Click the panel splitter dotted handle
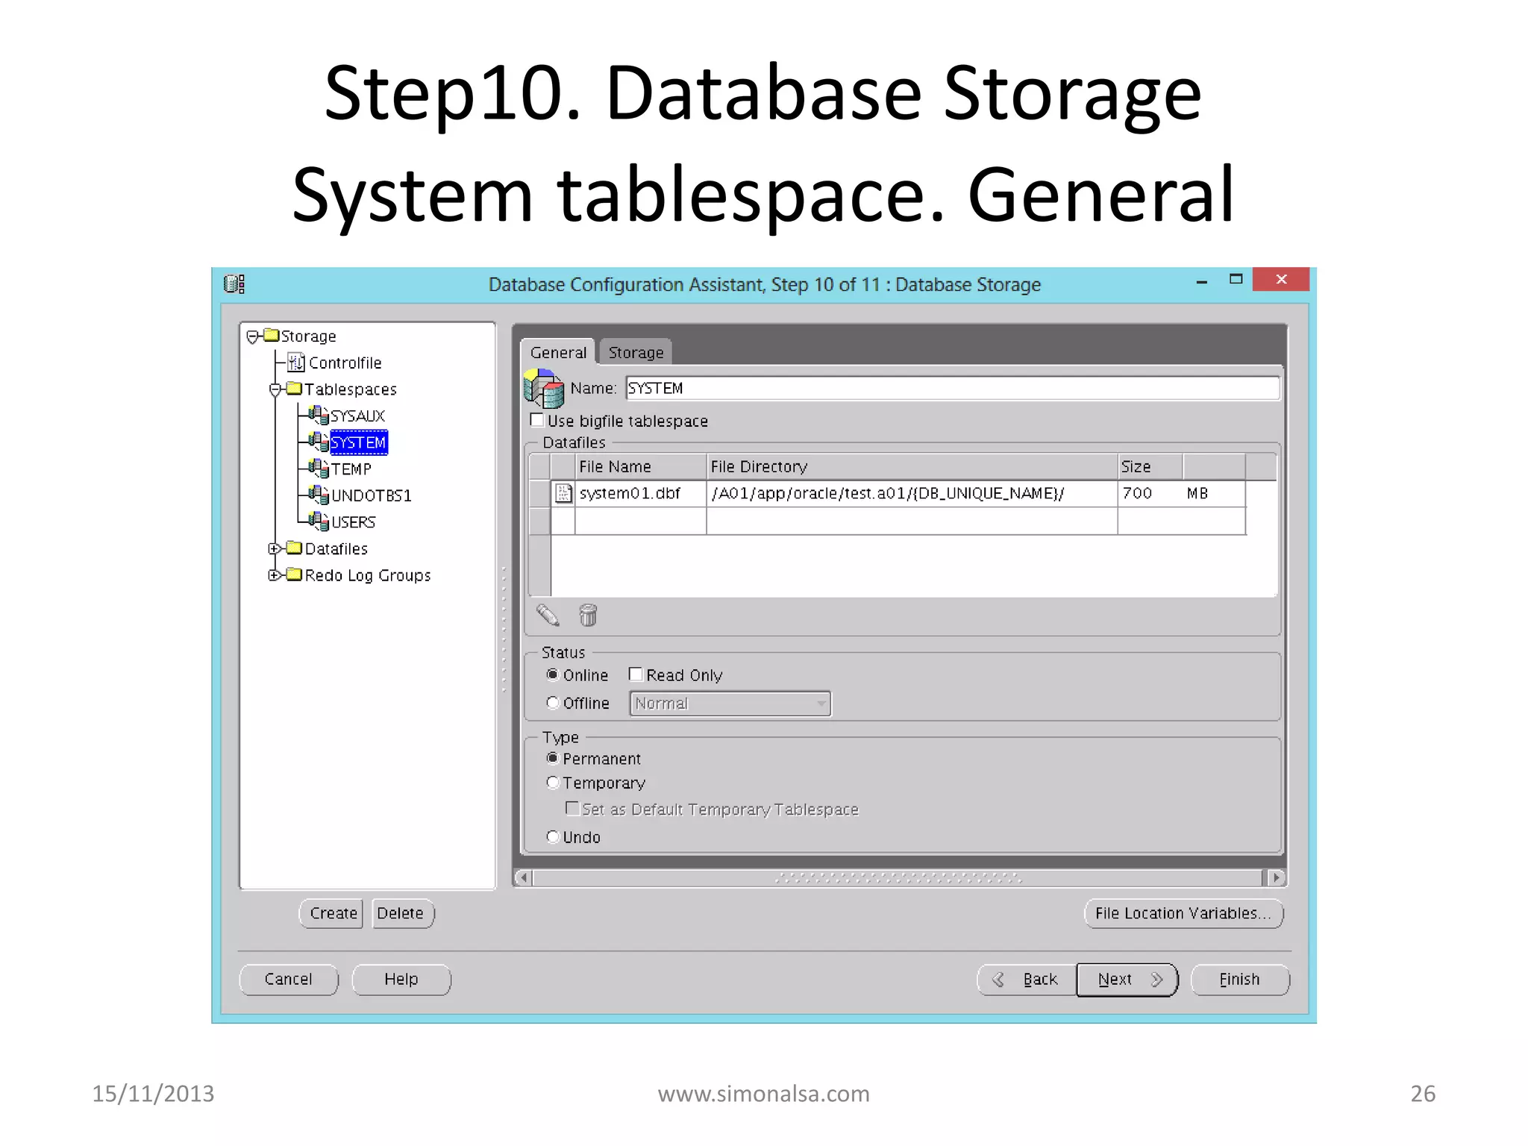This screenshot has width=1528, height=1146. (504, 629)
